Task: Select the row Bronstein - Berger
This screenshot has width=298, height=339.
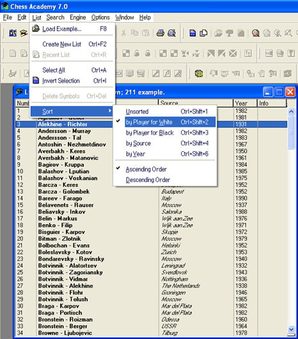Action: click(x=151, y=326)
